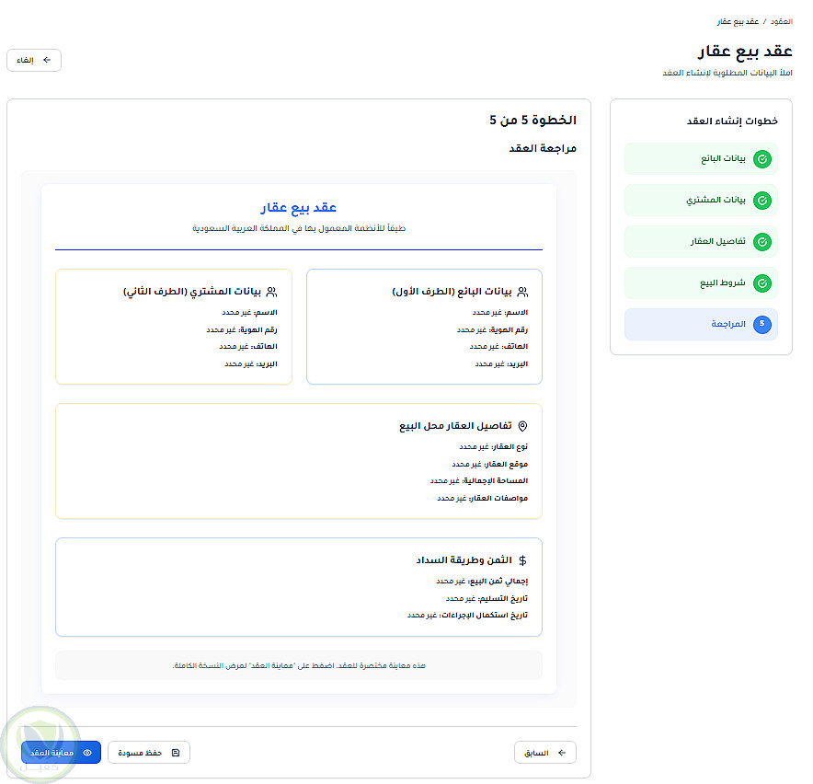Click the users icon in buyer data card
This screenshot has width=813, height=784.
click(271, 292)
